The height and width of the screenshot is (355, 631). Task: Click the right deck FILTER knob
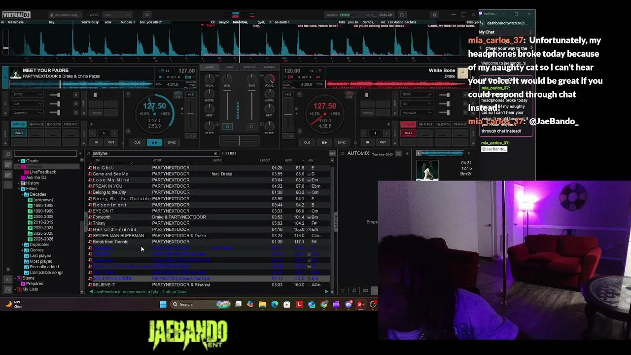269,125
